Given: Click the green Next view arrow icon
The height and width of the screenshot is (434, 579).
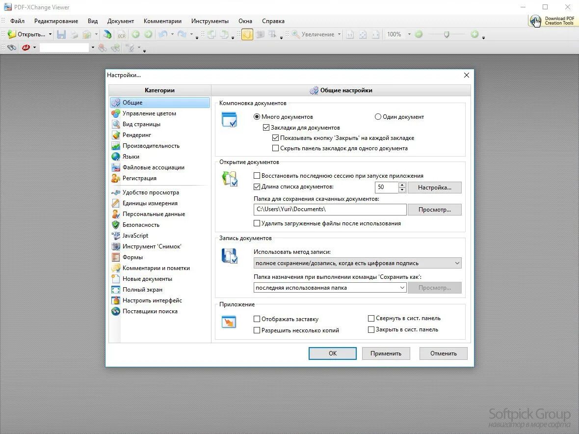Looking at the screenshot, I should (x=148, y=34).
